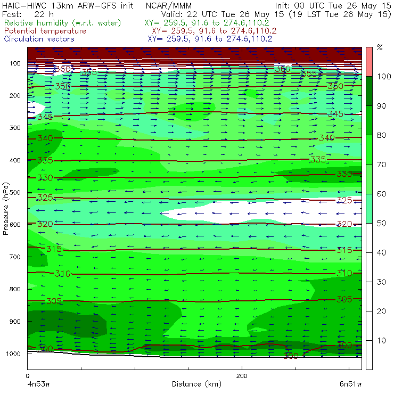Click the '800' pressure axis tick label
394x394 pixels.
(x=15, y=289)
